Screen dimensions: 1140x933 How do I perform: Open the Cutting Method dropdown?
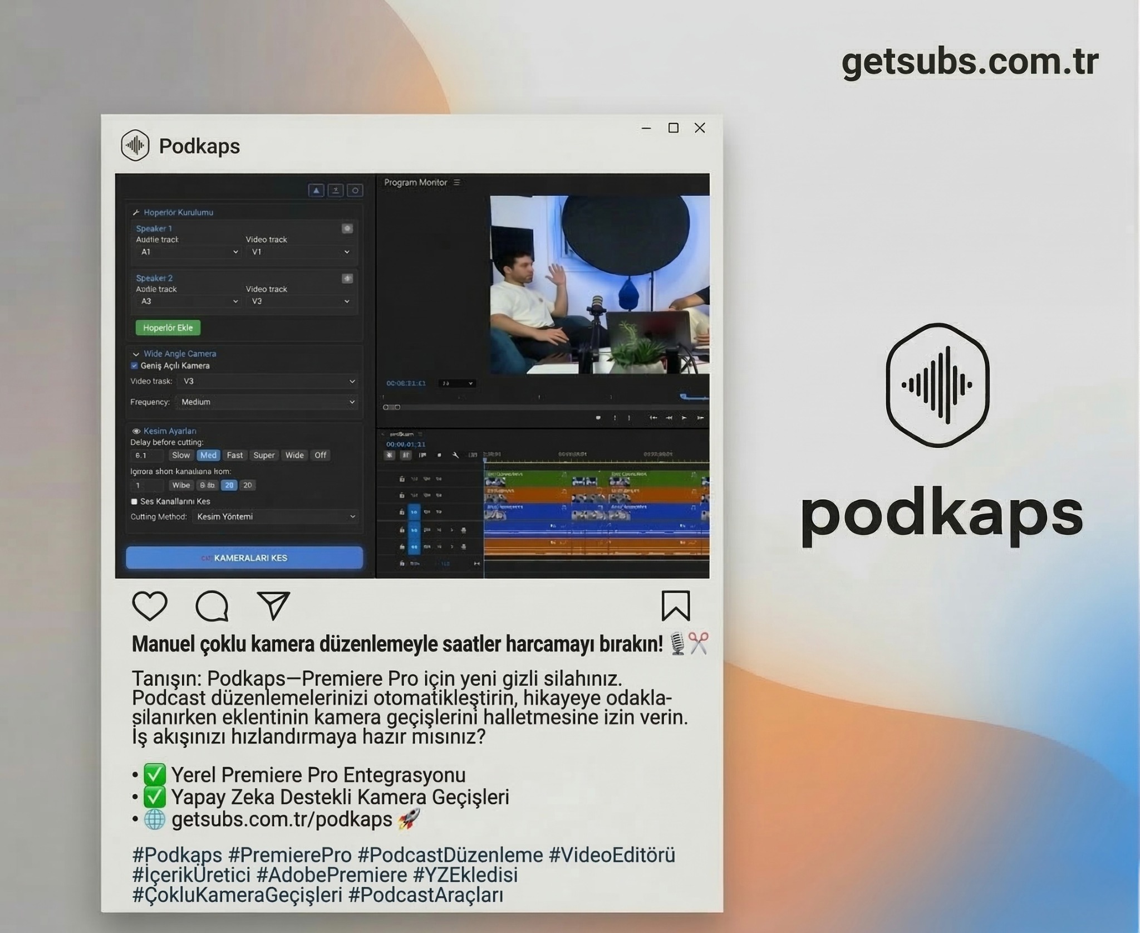click(x=275, y=516)
